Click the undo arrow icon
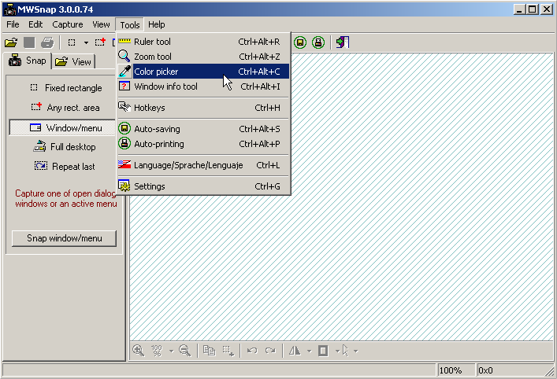 pyautogui.click(x=252, y=351)
